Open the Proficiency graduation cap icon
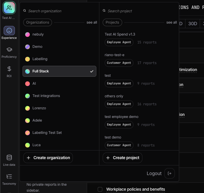 point(9,49)
